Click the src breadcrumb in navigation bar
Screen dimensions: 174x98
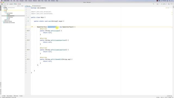click(x=5, y=4)
